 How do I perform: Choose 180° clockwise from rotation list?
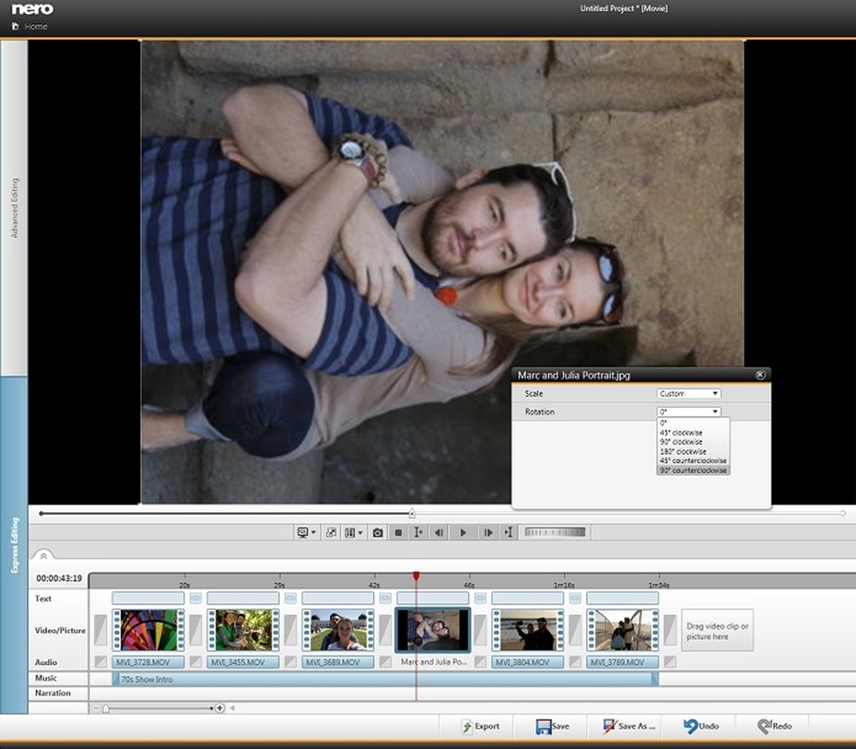pos(682,451)
